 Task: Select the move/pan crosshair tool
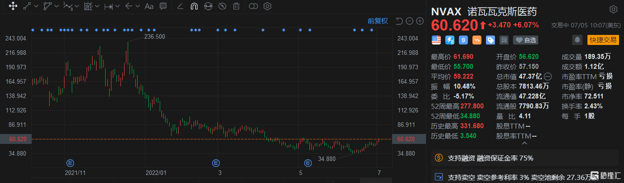pos(13,6)
